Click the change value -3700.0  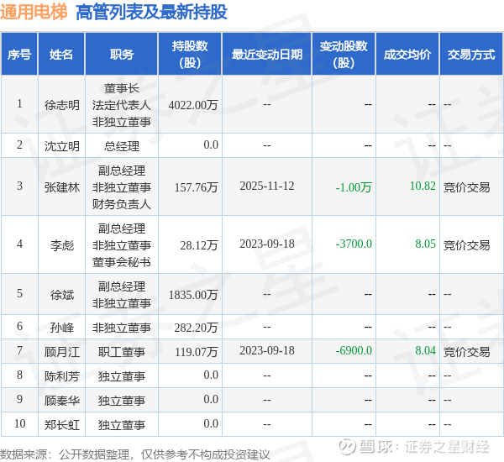point(354,244)
